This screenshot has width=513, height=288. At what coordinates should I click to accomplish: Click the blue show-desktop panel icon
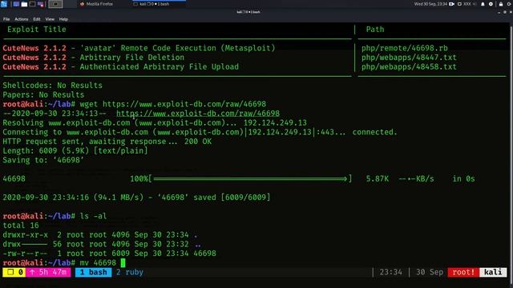16,4
